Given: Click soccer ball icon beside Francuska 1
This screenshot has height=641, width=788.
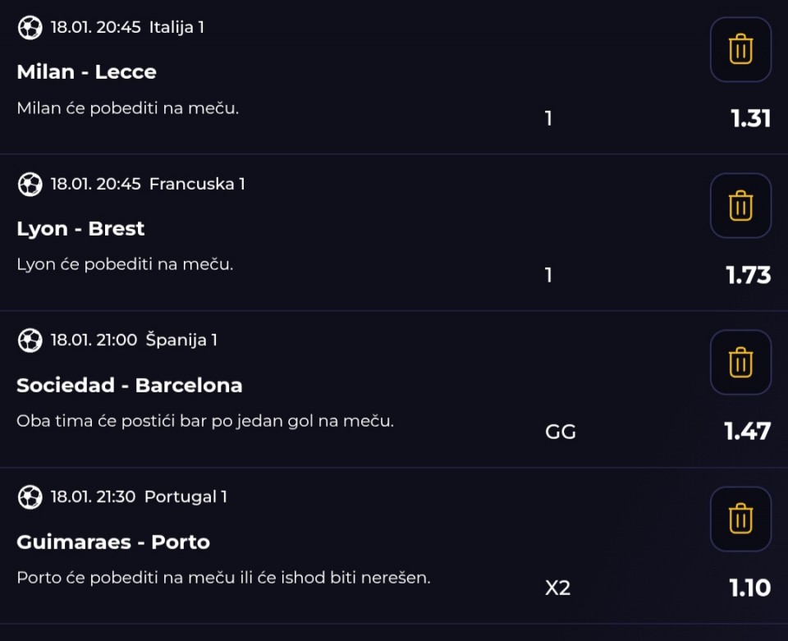Looking at the screenshot, I should coord(30,185).
